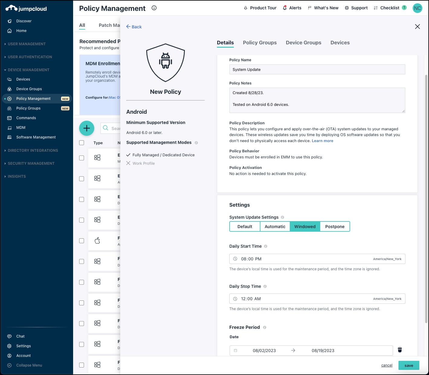Expand the User Management section
This screenshot has height=375, width=429.
[27, 44]
